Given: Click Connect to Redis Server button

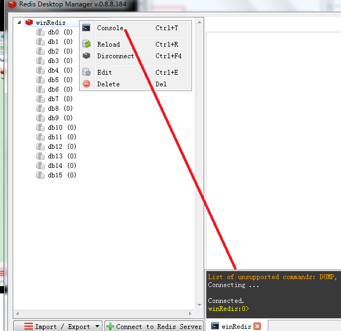Looking at the screenshot, I should (x=154, y=326).
